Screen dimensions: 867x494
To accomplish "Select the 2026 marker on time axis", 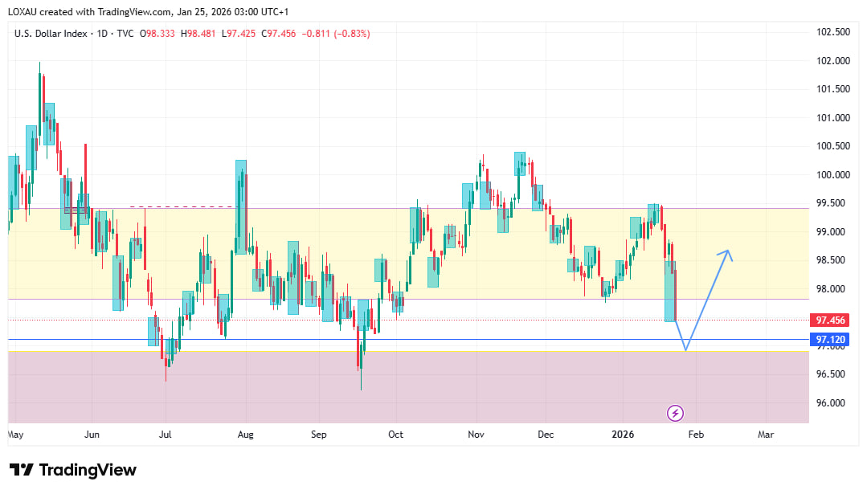I will click(x=623, y=435).
